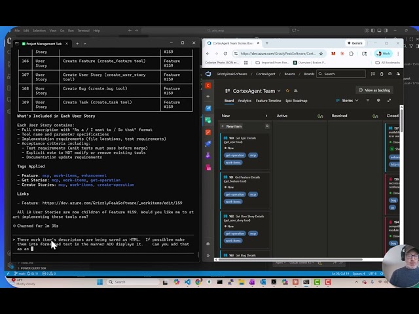The width and height of the screenshot is (419, 314).
Task: Switch to Epic Roadmap tab
Action: pyautogui.click(x=297, y=101)
